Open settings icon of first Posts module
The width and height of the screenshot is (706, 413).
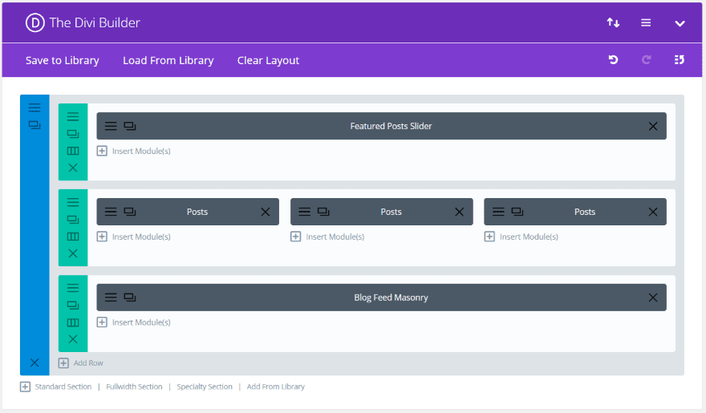point(111,212)
